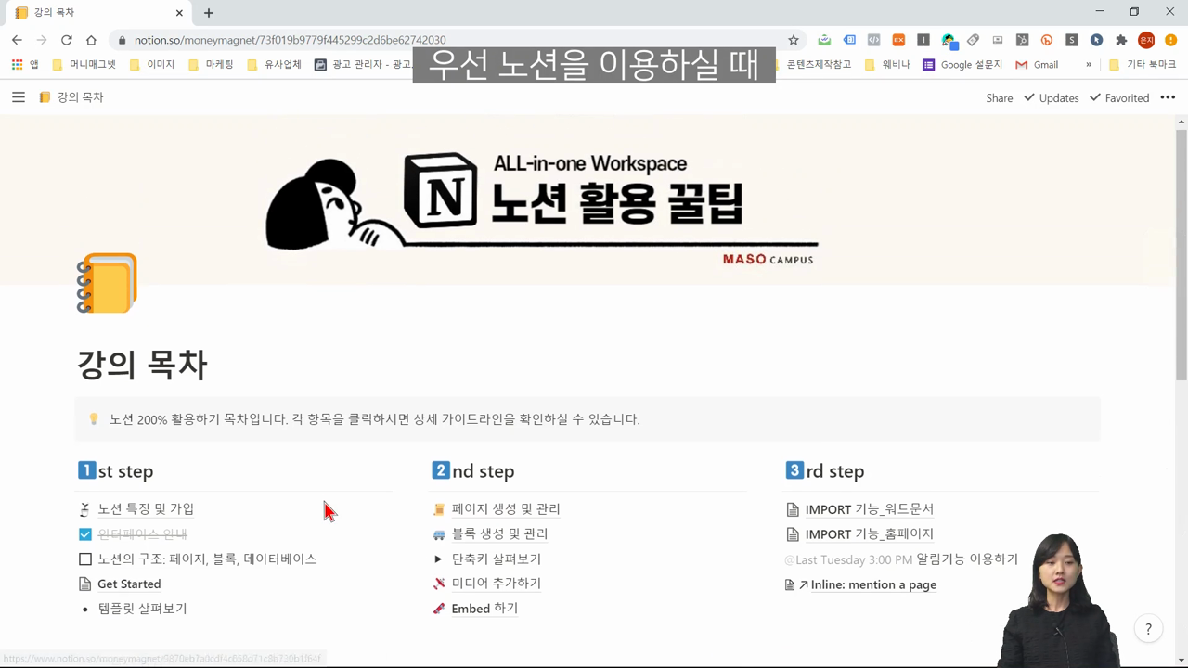Click the Bitly extension icon

(1047, 40)
